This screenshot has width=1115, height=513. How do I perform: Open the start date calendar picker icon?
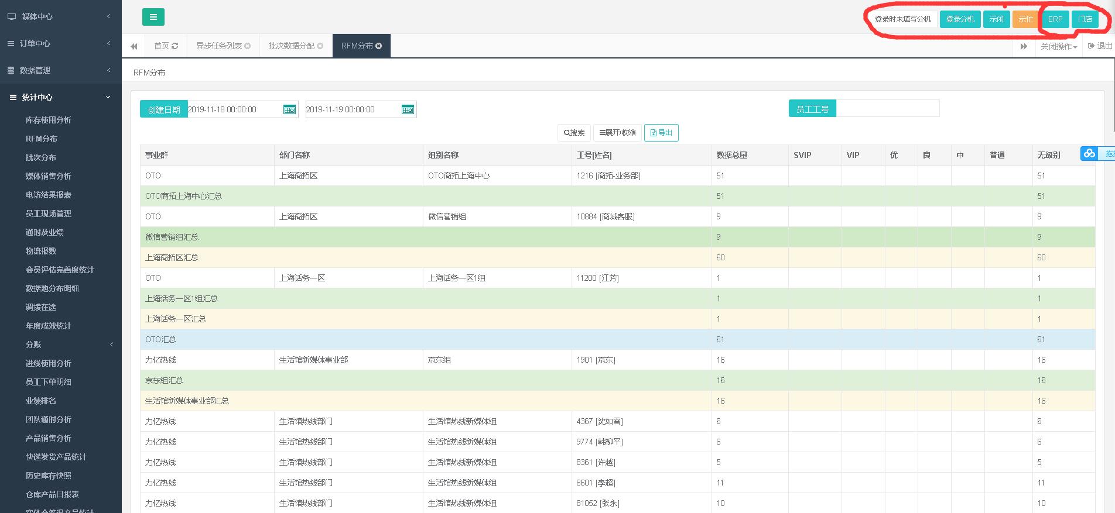tap(289, 109)
